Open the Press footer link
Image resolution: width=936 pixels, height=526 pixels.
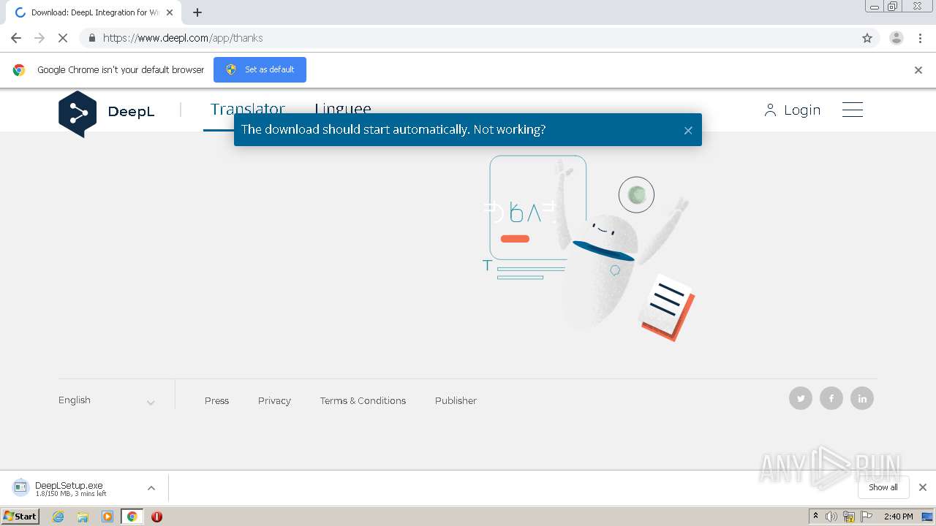[x=216, y=400]
